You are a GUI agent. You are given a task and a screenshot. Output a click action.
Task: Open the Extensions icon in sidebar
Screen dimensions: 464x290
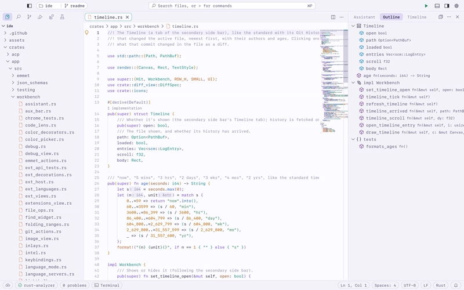(51, 17)
